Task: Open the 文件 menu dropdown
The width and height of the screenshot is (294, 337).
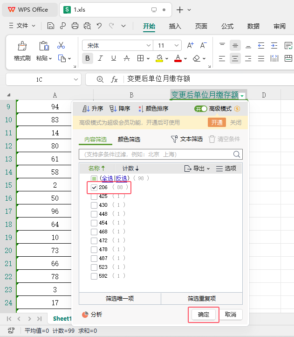Action: pos(22,26)
